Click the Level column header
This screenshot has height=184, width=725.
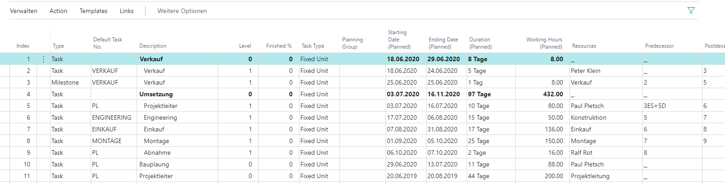pyautogui.click(x=245, y=46)
